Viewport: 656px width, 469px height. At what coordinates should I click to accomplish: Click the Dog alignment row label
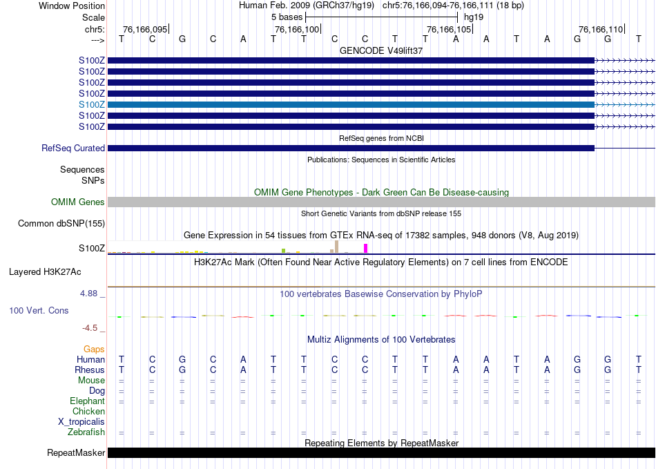[x=97, y=391]
